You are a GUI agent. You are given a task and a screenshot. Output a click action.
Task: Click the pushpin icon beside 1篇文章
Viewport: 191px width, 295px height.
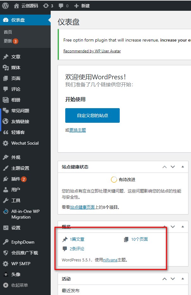(65, 239)
